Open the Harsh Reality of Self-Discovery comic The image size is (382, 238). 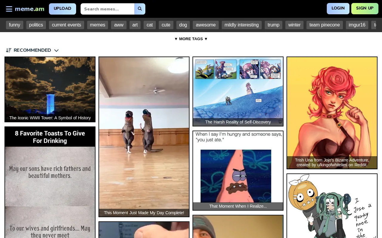point(238,91)
